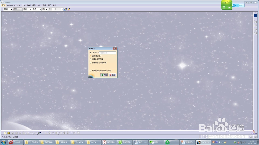Viewport: 259px width, 145px height.
Task: Click the network speed indicator widget
Action: click(239, 5)
